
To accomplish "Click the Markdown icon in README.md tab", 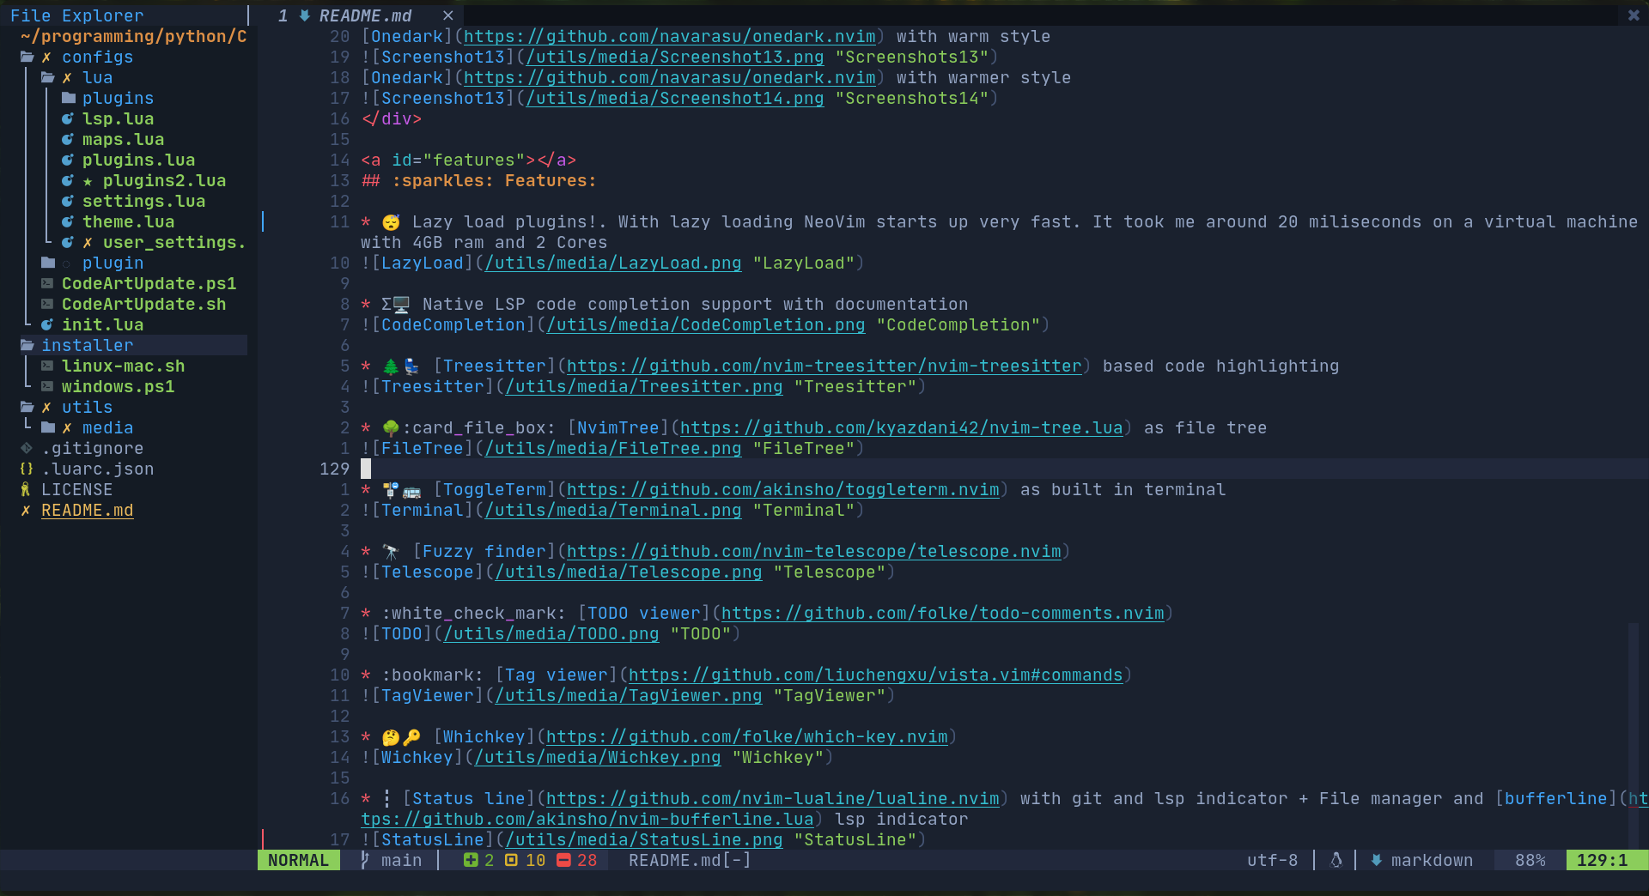I will click(x=304, y=15).
